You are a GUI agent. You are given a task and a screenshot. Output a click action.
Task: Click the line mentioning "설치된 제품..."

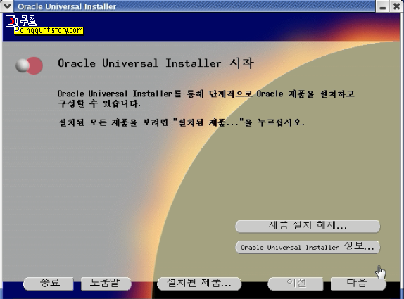pos(182,122)
